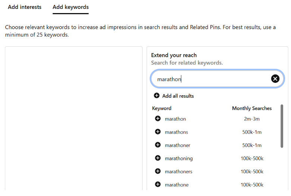Click the 'marathons' keyword label
Image resolution: width=291 pixels, height=196 pixels.
pyautogui.click(x=176, y=132)
